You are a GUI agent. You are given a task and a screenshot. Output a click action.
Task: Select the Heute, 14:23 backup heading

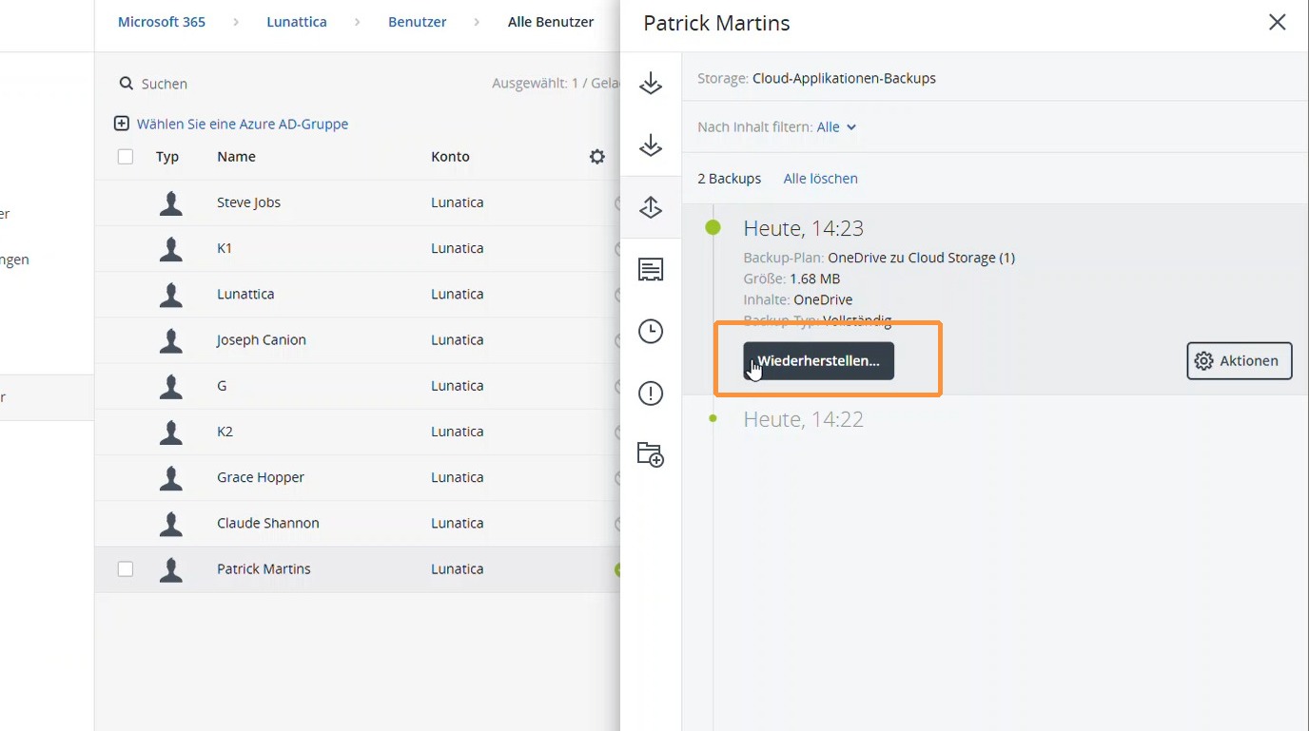pos(803,228)
